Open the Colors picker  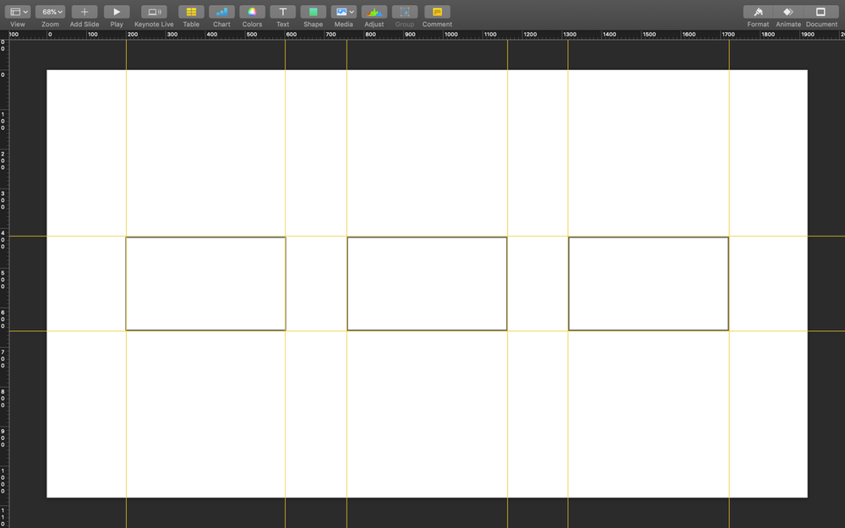(x=252, y=12)
